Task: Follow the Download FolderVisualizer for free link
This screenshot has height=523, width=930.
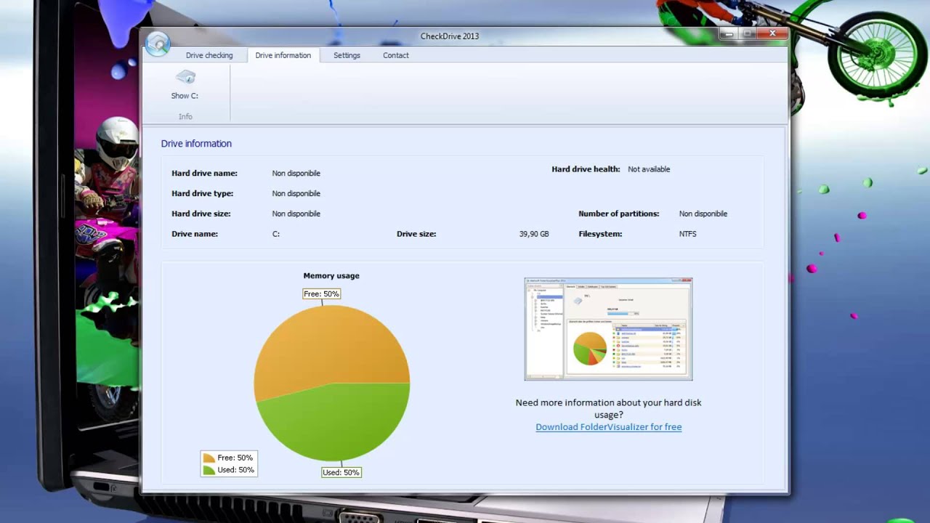Action: (609, 427)
